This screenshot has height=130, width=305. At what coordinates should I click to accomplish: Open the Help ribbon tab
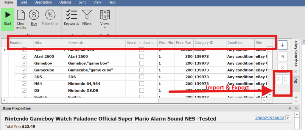pyautogui.click(x=112, y=2)
